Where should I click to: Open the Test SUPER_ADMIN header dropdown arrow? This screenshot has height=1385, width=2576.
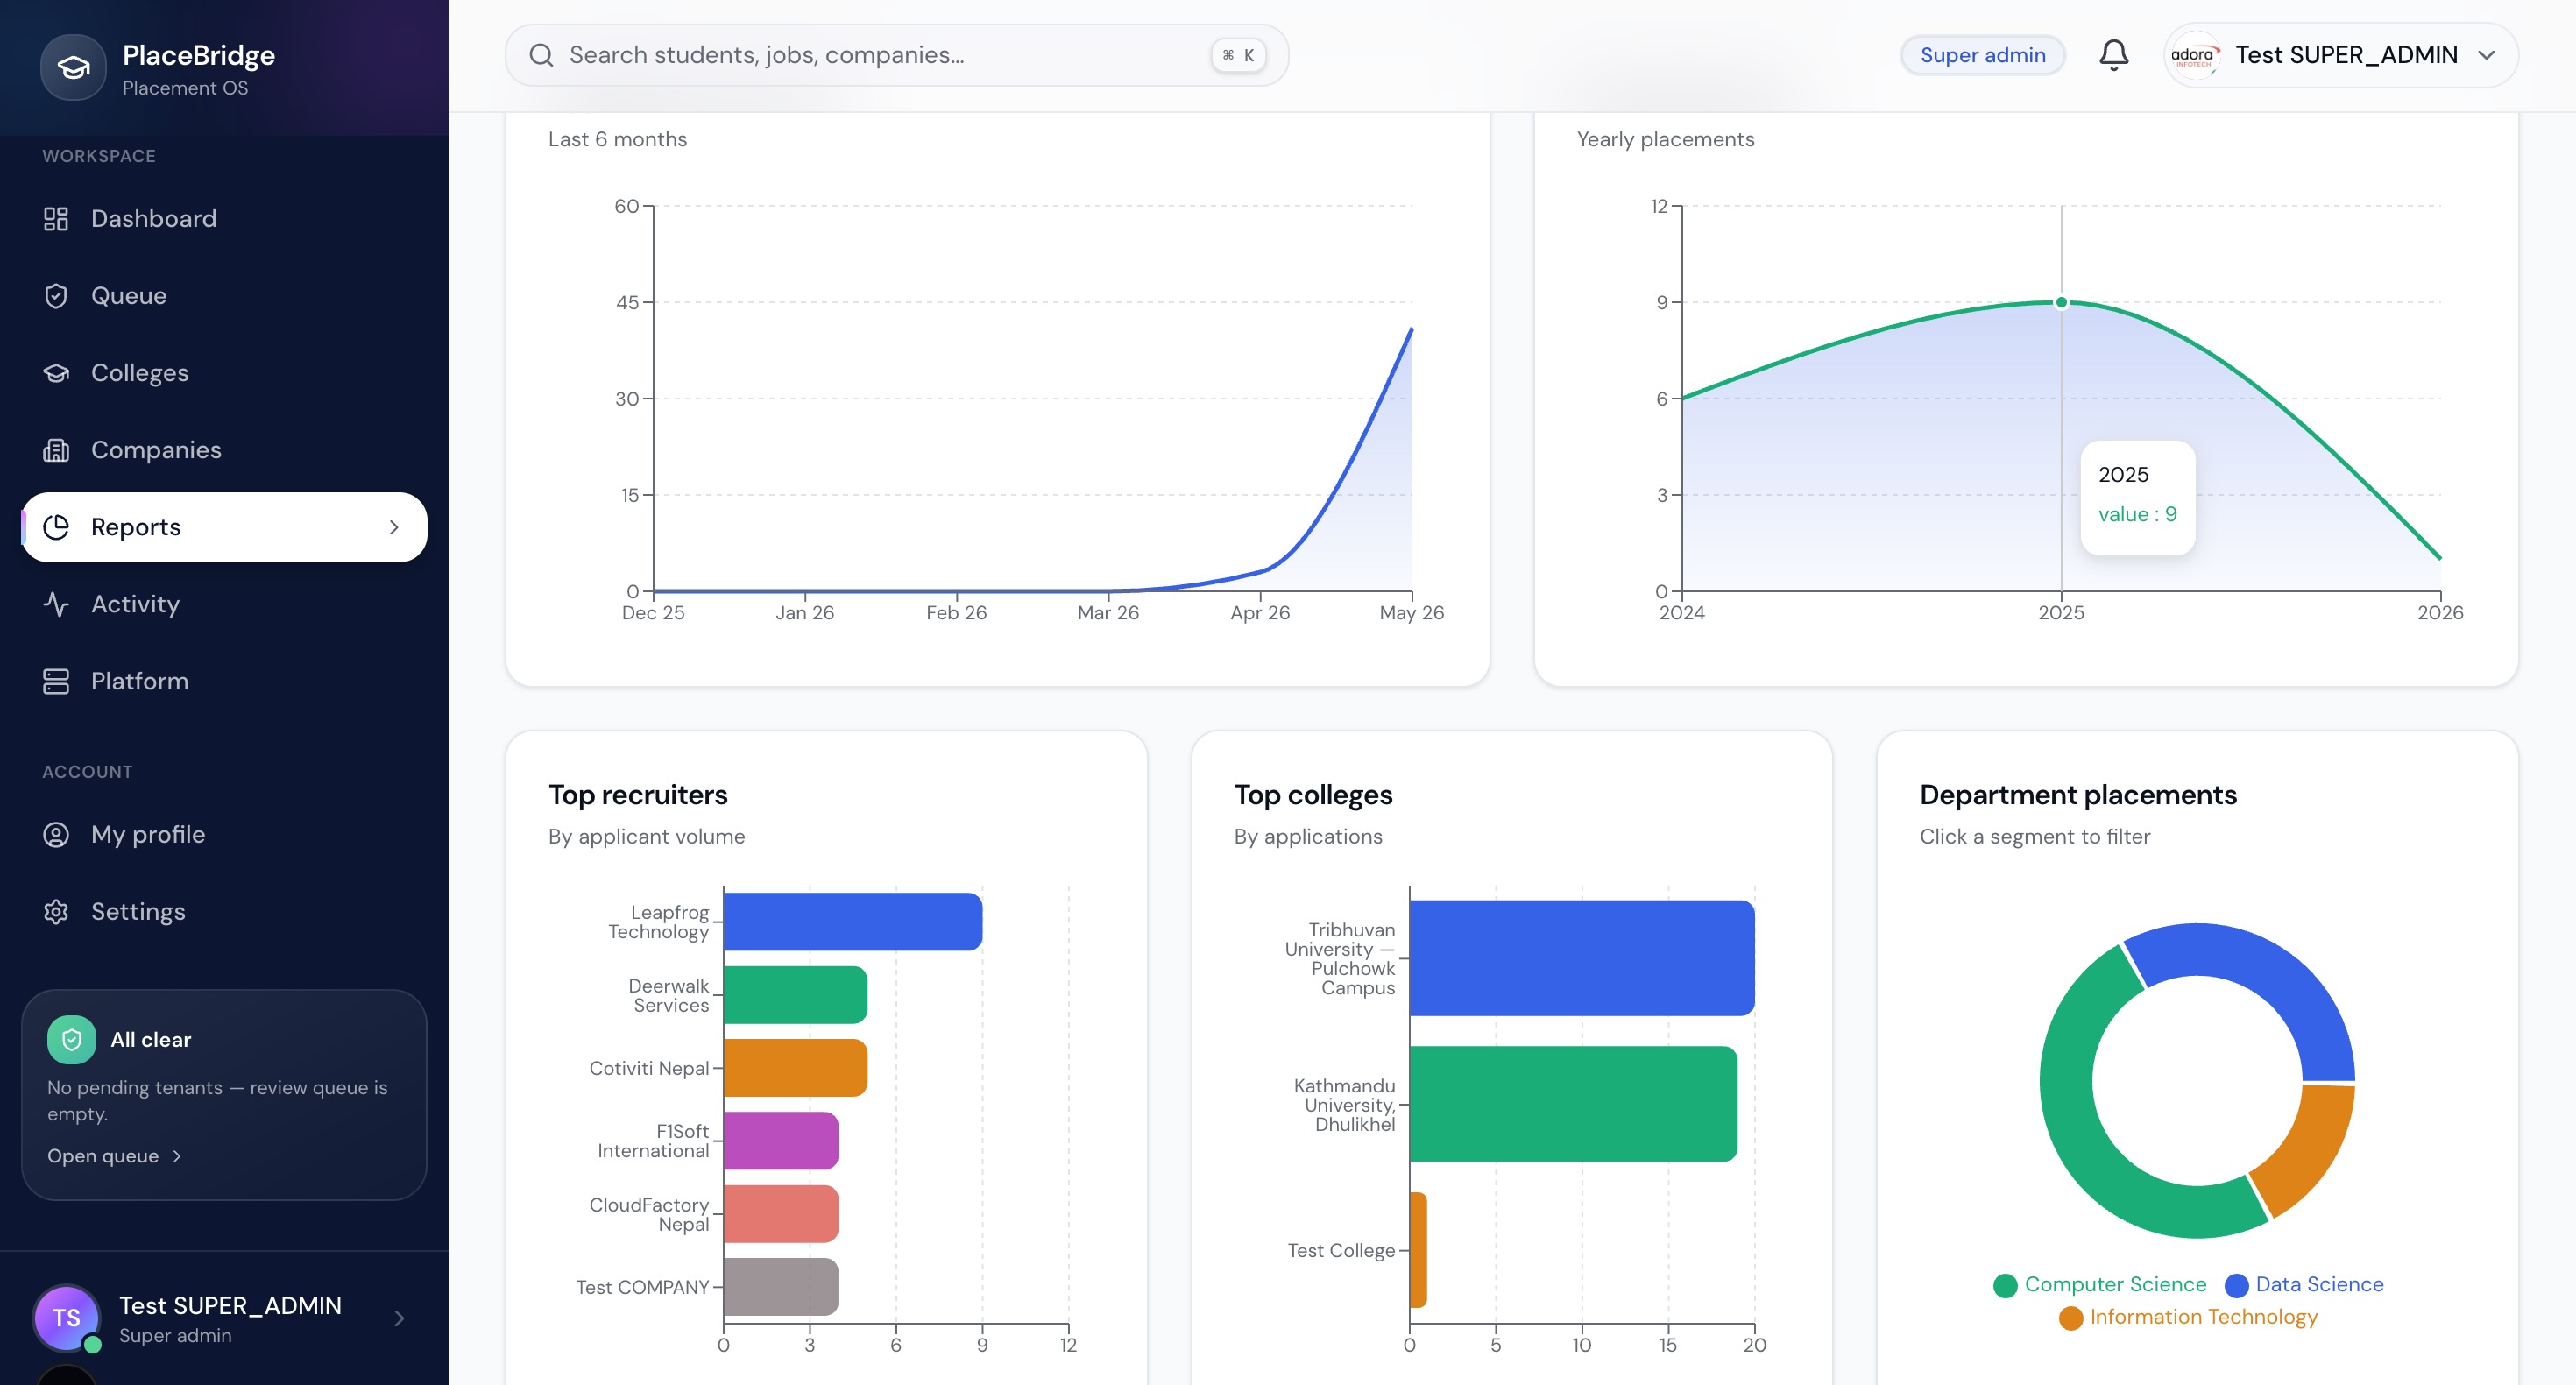[2487, 55]
